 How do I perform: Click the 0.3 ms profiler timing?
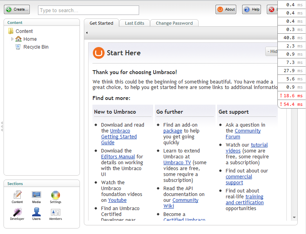point(292,29)
